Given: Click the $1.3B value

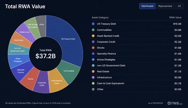Looking at the screenshot, I should tap(178, 66).
